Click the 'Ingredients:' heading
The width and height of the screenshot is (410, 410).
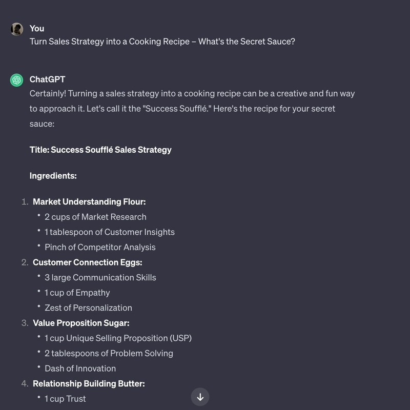click(x=53, y=176)
